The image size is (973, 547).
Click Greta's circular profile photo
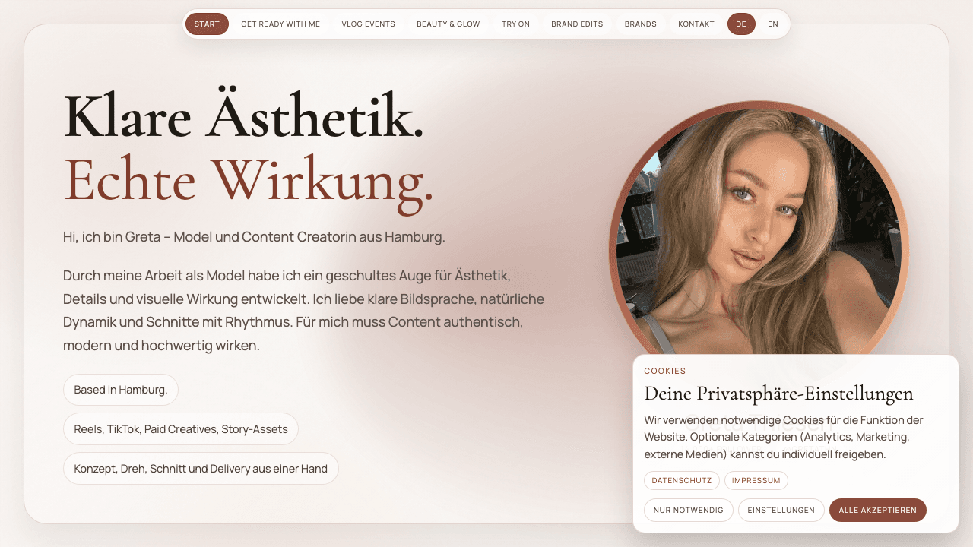759,243
